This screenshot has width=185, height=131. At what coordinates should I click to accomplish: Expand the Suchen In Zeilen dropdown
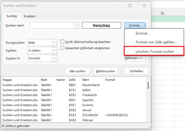point(54,50)
